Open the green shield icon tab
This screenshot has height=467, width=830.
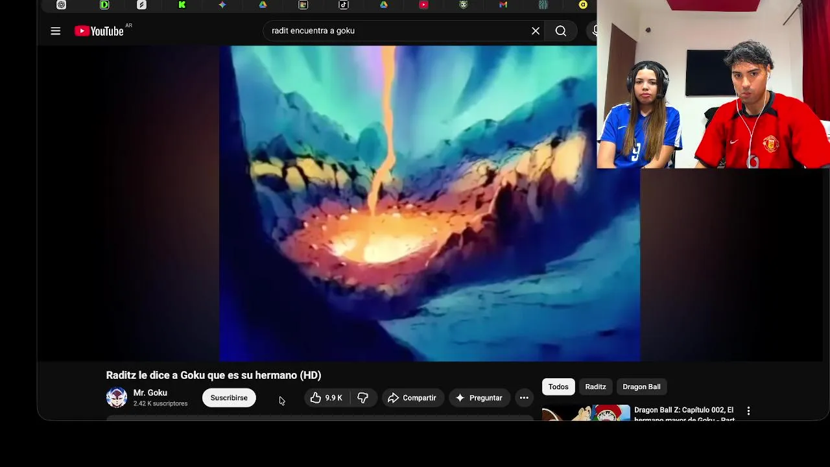point(463,5)
